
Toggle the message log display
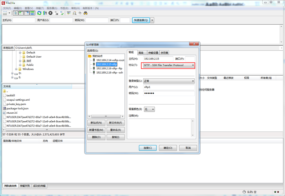pos(16,13)
